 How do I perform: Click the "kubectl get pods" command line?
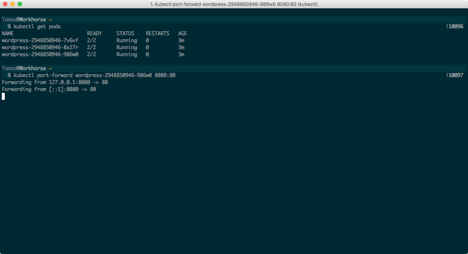pyautogui.click(x=37, y=26)
